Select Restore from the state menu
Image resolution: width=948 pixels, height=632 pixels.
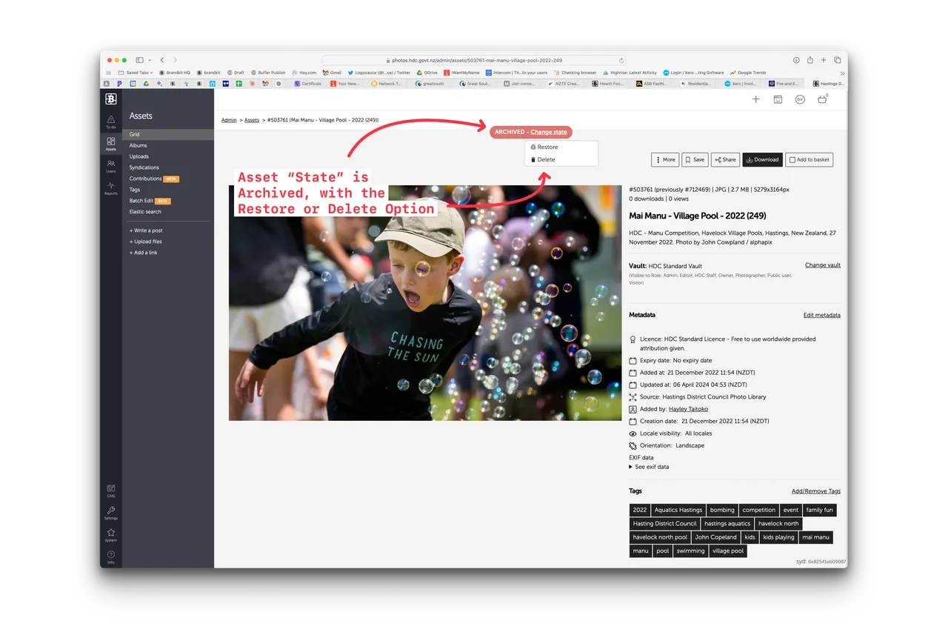pyautogui.click(x=547, y=147)
